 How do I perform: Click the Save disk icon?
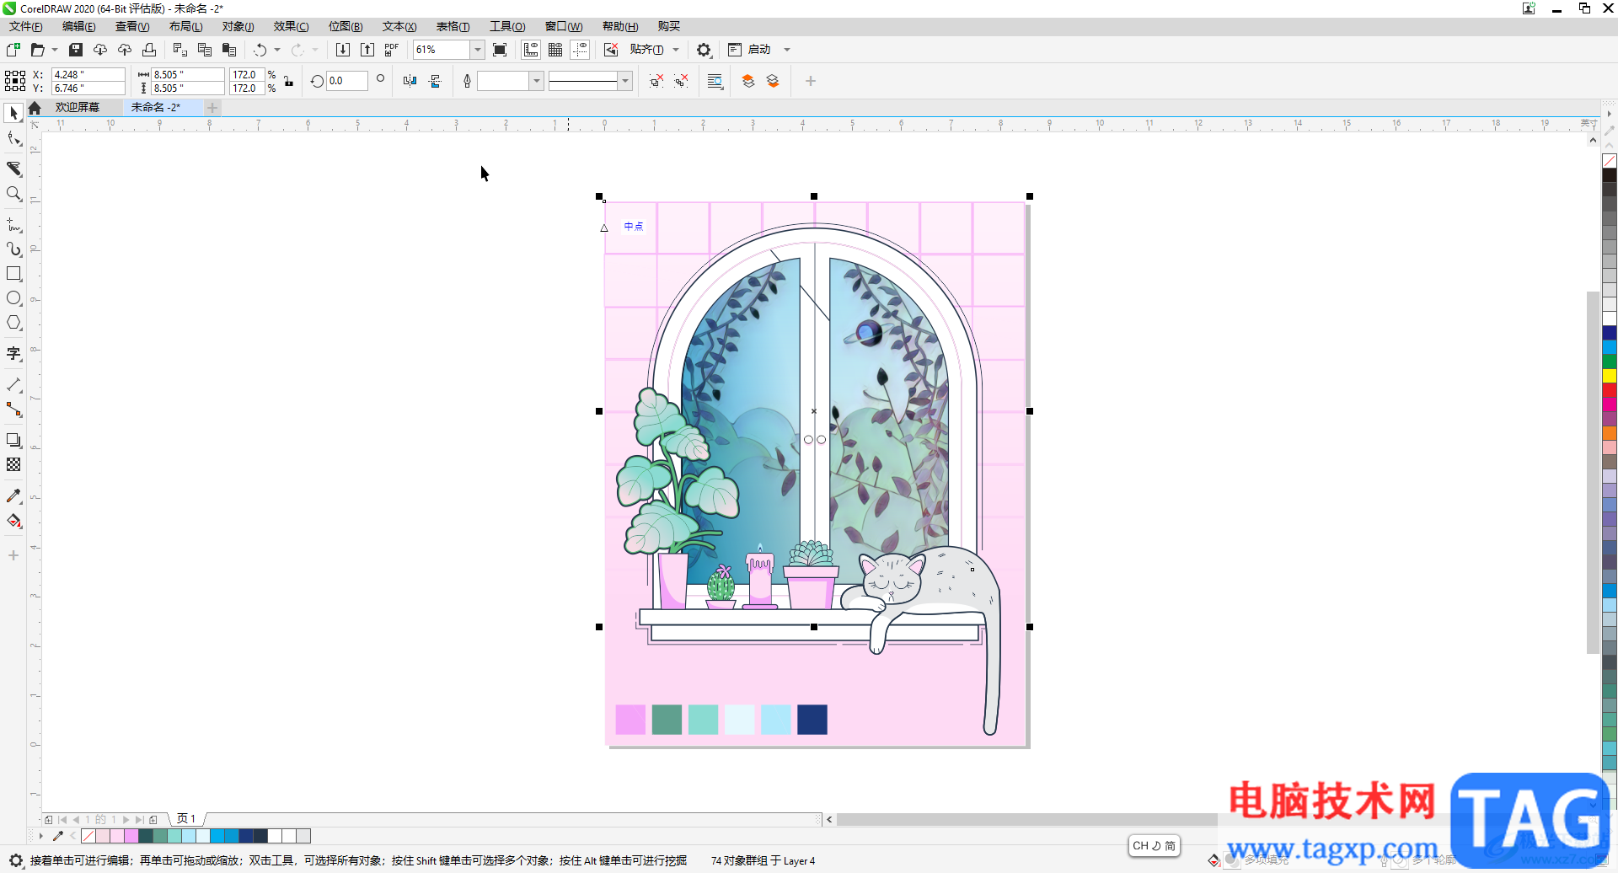tap(76, 50)
